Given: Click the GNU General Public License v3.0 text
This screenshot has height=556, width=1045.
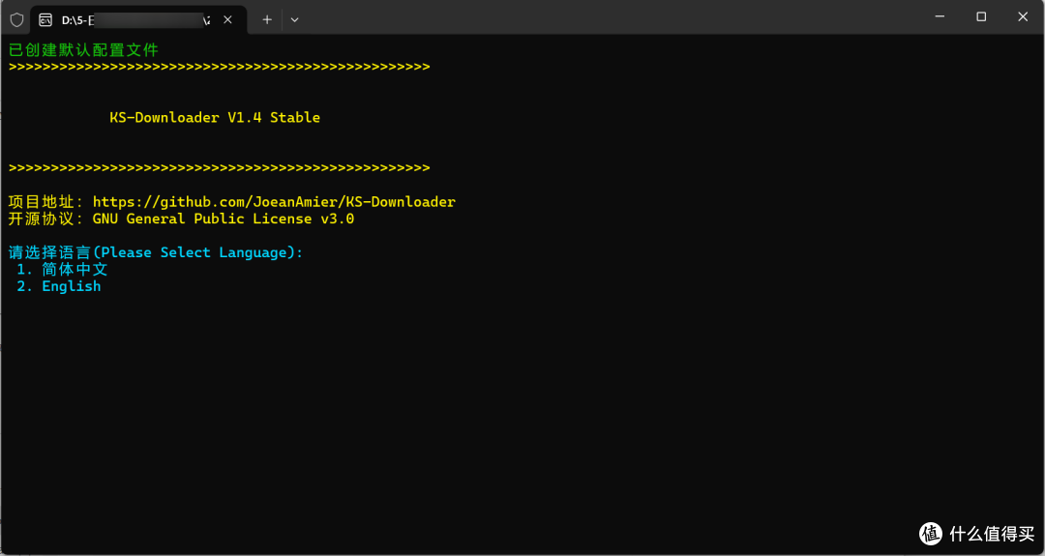Looking at the screenshot, I should click(x=224, y=219).
